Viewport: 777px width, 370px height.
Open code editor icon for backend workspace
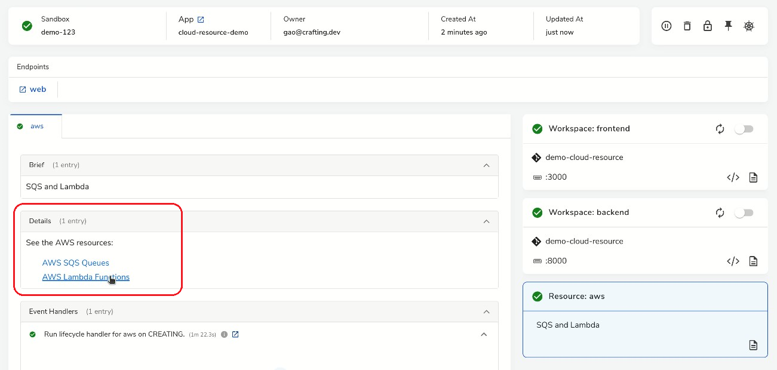click(733, 261)
